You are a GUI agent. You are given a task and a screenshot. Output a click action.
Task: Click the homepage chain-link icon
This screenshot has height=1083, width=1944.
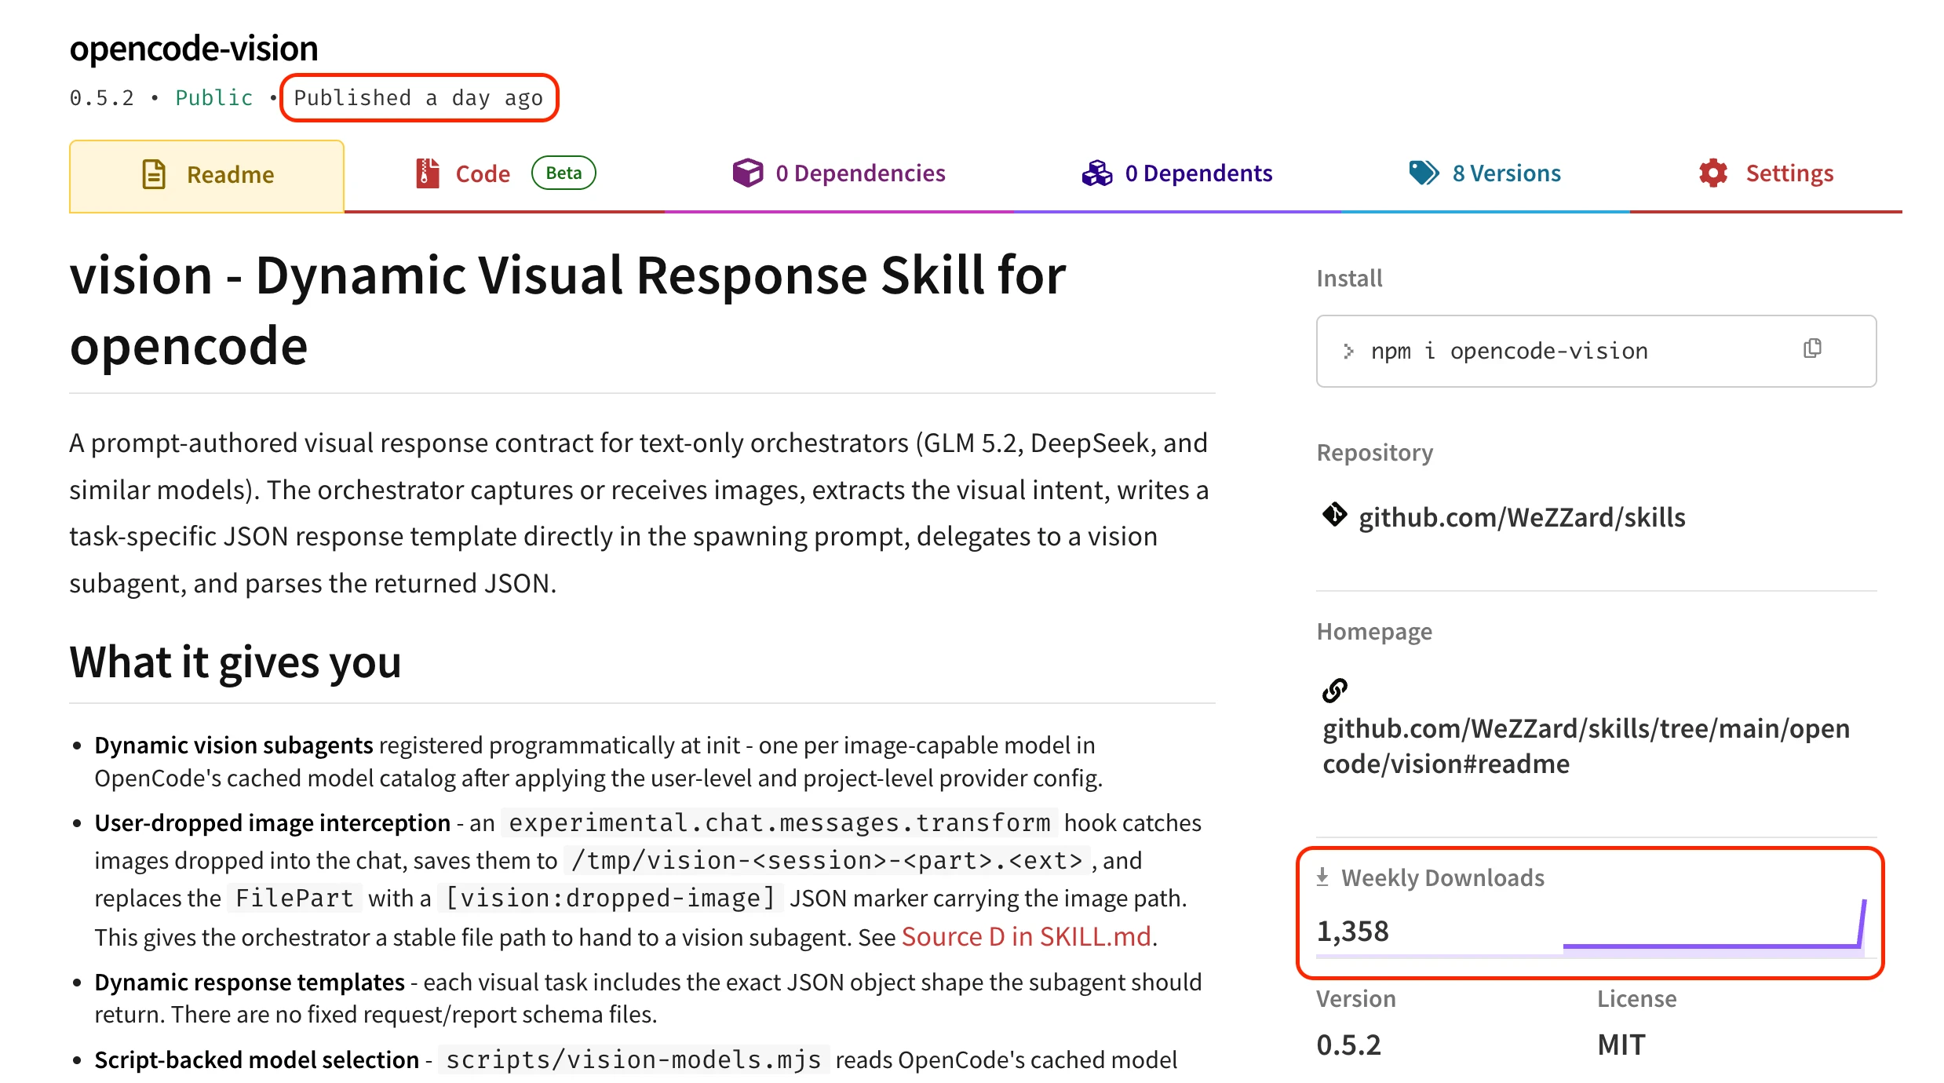click(1334, 691)
